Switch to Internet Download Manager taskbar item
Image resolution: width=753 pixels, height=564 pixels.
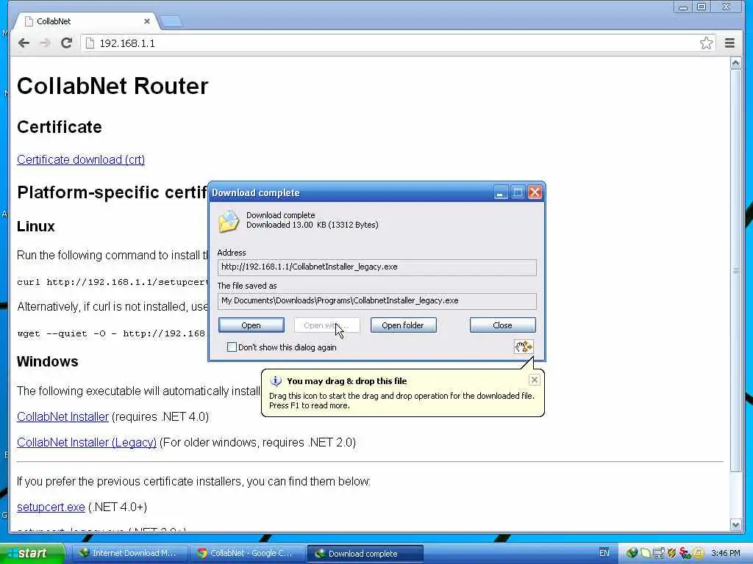(x=128, y=554)
